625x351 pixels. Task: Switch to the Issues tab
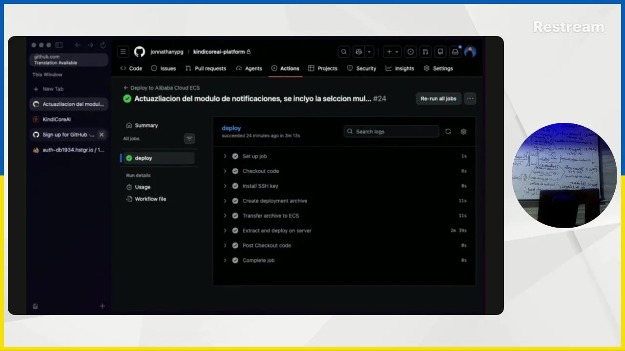pos(164,69)
